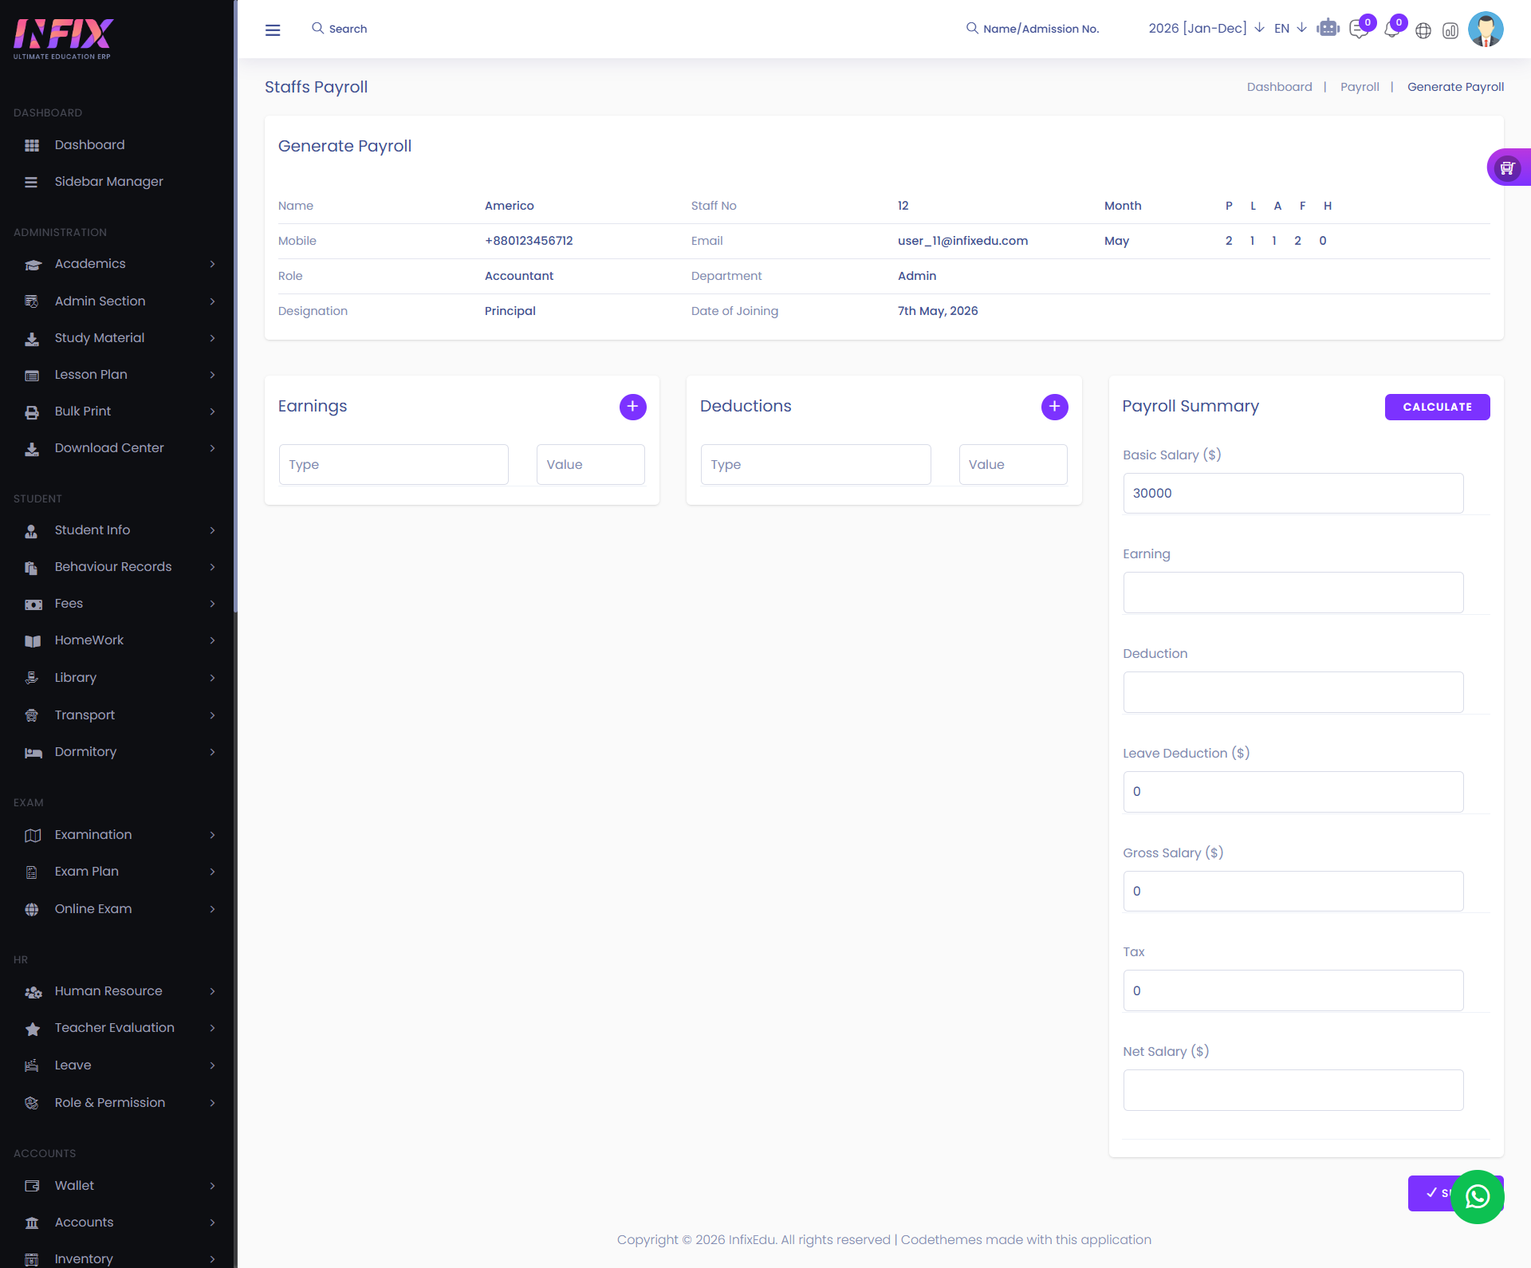
Task: Click the Dashboard grid icon in sidebar
Action: pos(32,145)
